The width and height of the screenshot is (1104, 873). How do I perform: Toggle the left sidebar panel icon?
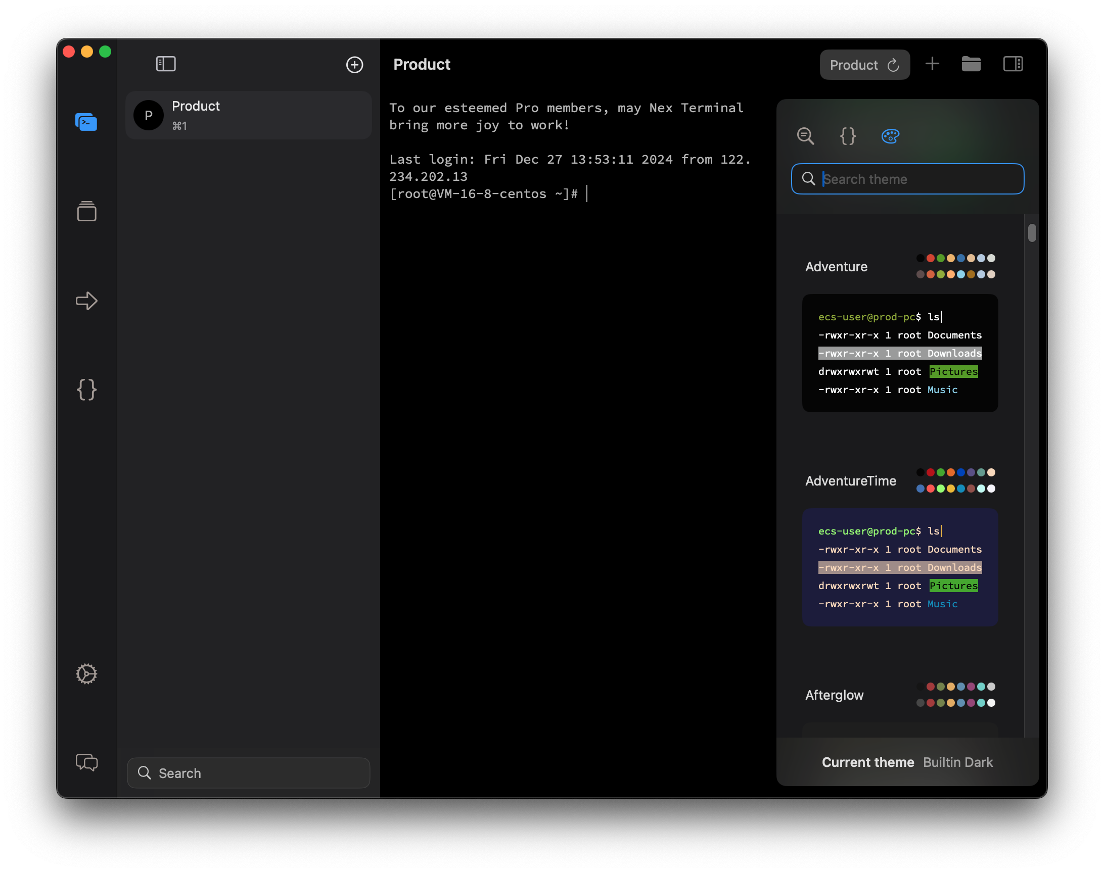pyautogui.click(x=166, y=64)
